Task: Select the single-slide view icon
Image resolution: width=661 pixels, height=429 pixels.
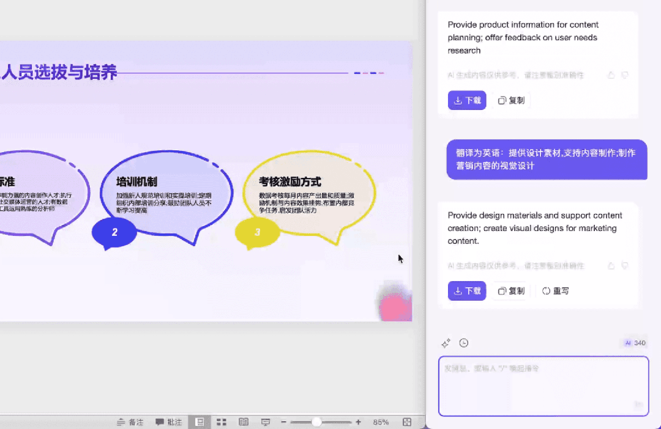Action: coord(199,422)
